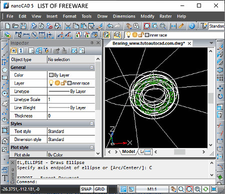Select the Array tool in right toolbar

click(x=220, y=77)
